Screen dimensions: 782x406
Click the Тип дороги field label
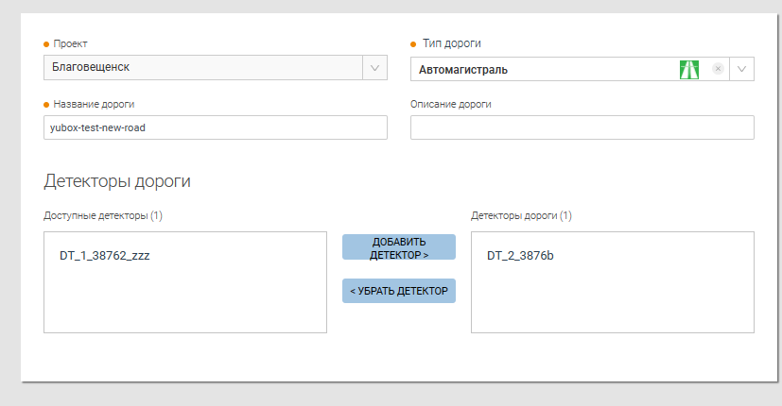452,43
